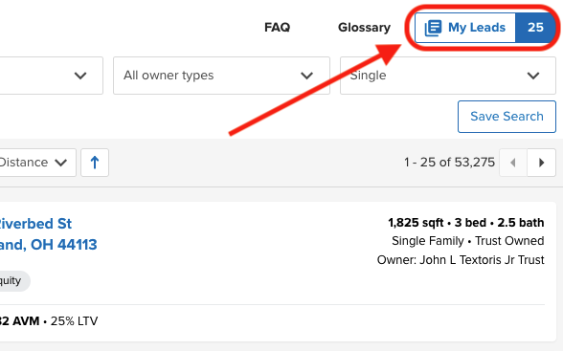Screen dimensions: 563x351
Task: Click the 25 leads count badge
Action: (x=535, y=28)
